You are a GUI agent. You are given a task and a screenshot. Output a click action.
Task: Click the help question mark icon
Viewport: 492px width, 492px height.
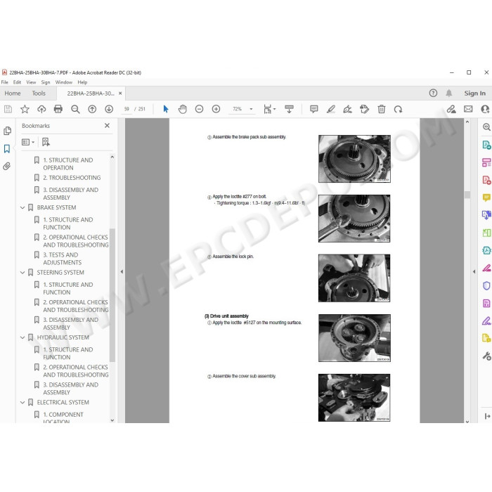(433, 93)
